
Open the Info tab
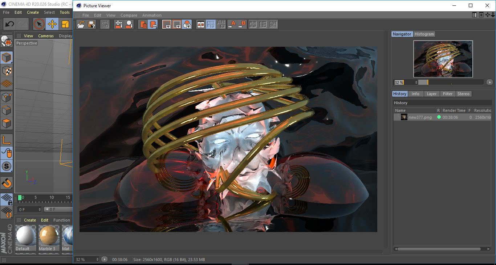tap(415, 94)
